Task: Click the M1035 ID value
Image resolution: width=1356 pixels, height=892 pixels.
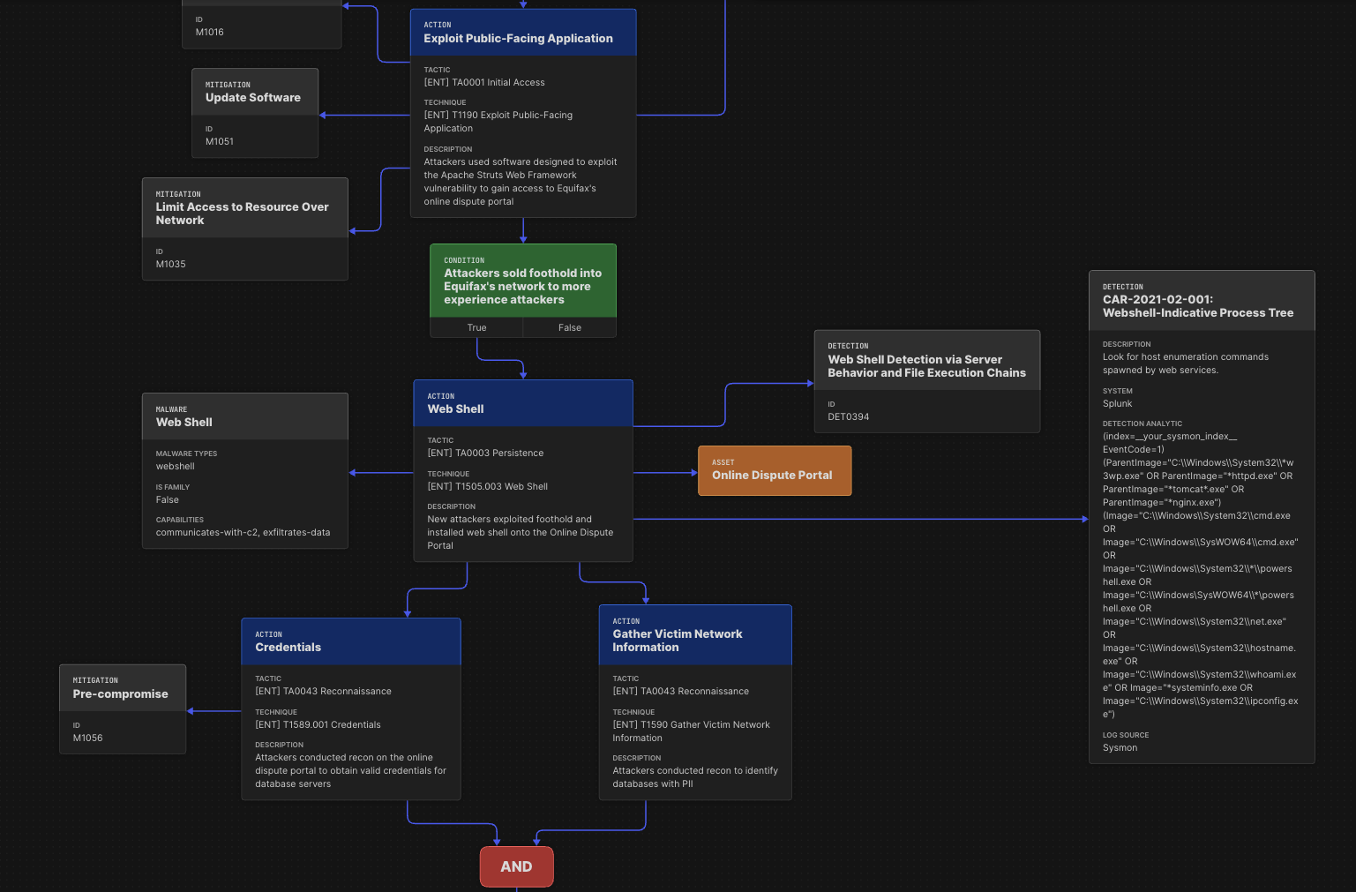Action: point(171,264)
